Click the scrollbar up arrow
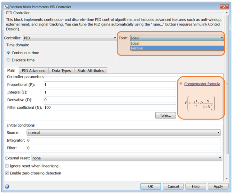233x194 pixels. pos(227,12)
